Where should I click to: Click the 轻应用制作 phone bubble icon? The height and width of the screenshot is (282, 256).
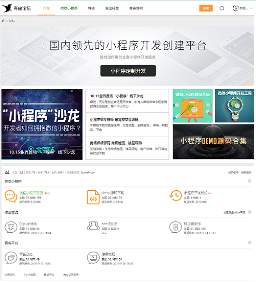pyautogui.click(x=176, y=227)
